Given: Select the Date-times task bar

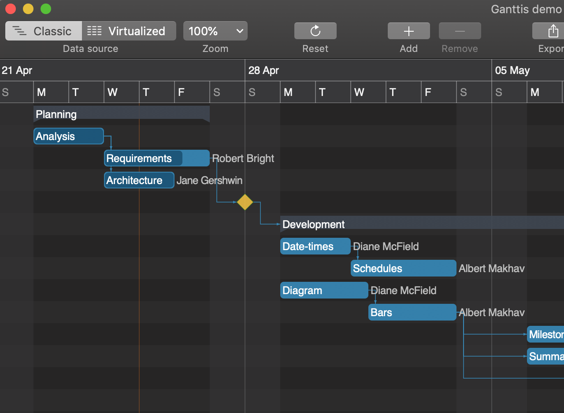Looking at the screenshot, I should 315,246.
